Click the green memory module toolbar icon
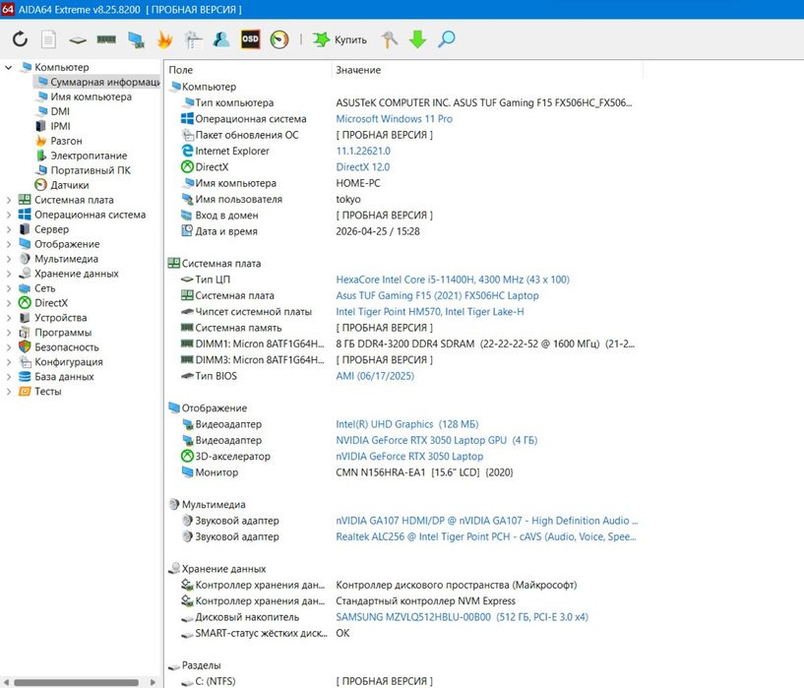This screenshot has width=804, height=688. 106,39
